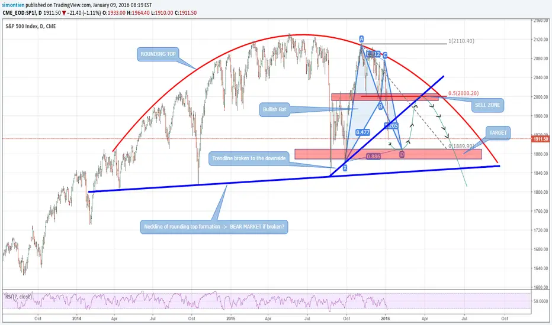
Task: Click point B of the bat pattern
Action: pyautogui.click(x=380, y=106)
